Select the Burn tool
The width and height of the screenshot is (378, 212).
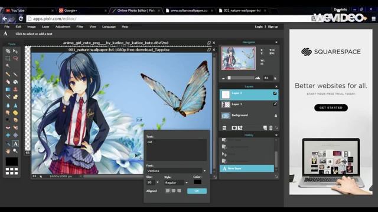tap(15, 120)
